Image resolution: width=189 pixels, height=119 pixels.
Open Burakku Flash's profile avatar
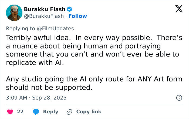click(x=13, y=13)
